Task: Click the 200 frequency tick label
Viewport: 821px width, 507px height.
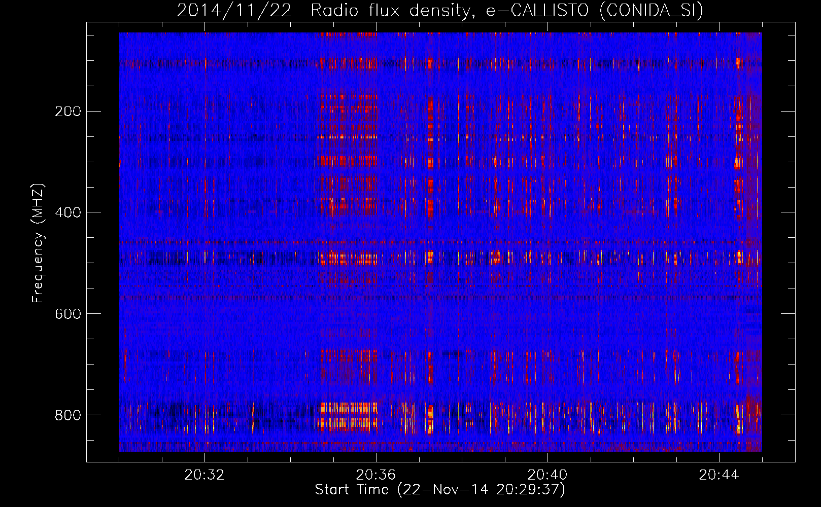Action: click(x=68, y=111)
